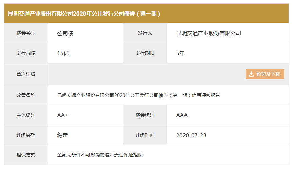Click the 首次评级 row label
Screen dimensions: 292x169
pos(26,74)
